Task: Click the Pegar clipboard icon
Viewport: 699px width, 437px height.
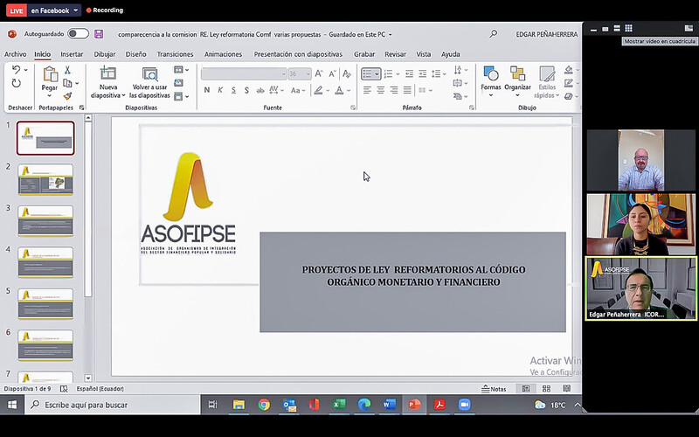Action: (50, 73)
